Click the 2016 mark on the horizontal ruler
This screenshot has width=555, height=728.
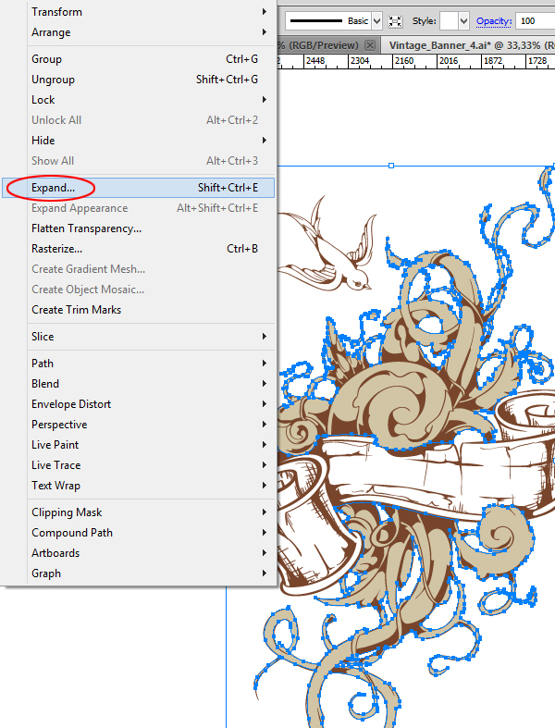coord(449,61)
